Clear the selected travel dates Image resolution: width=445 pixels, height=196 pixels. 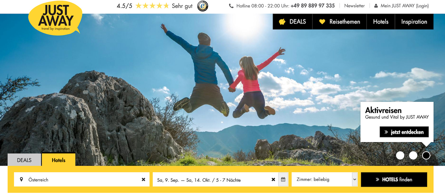273,180
